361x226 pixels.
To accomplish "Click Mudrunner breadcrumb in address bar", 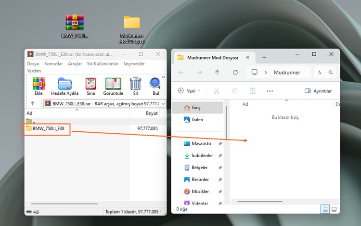I will coord(287,73).
